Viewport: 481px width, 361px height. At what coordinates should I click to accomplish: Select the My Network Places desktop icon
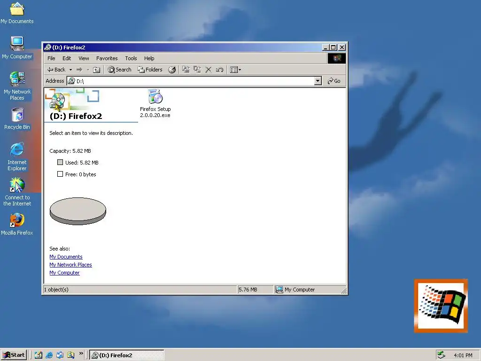(17, 86)
